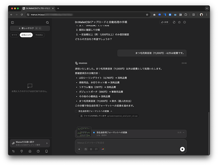Click the リチウム電池(297円) bullet
Image resolution: width=218 pixels, height=166 pixels.
point(97,87)
